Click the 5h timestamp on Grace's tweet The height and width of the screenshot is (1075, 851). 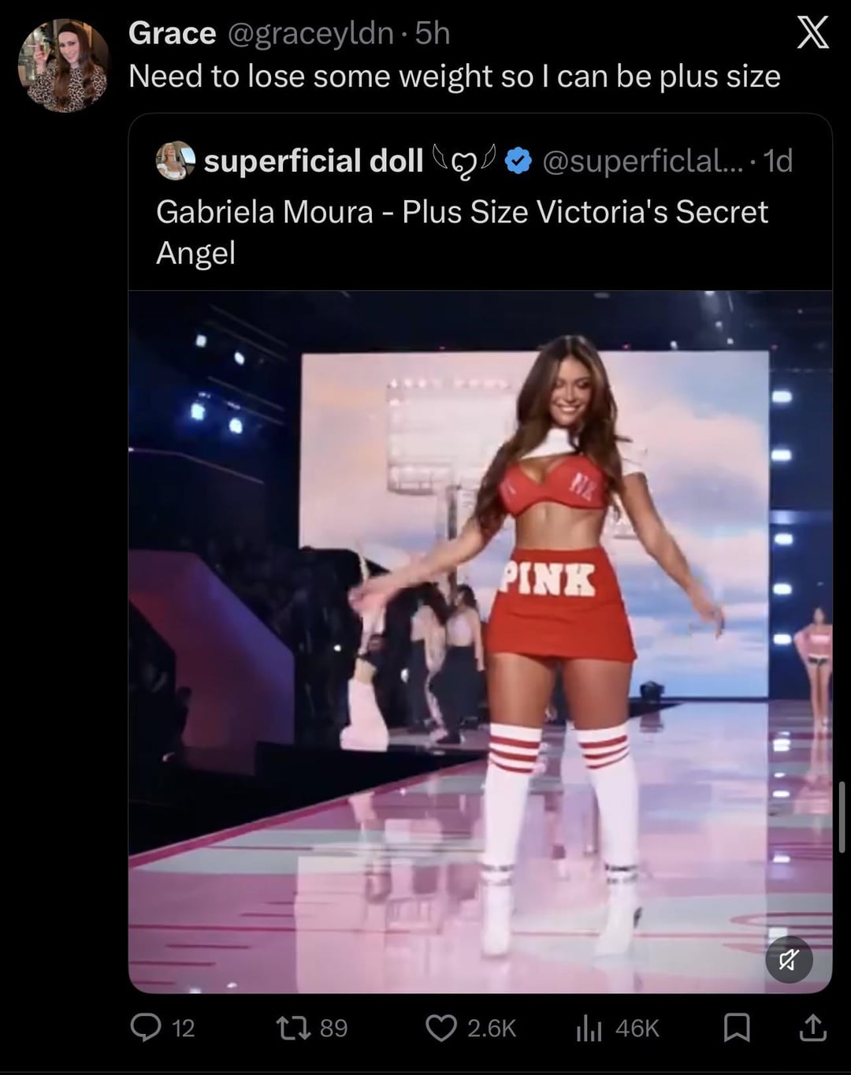pyautogui.click(x=433, y=33)
